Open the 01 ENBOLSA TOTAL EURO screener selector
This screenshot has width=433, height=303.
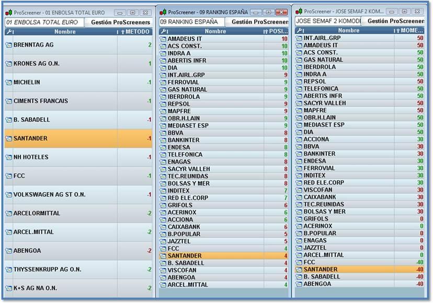tap(44, 22)
